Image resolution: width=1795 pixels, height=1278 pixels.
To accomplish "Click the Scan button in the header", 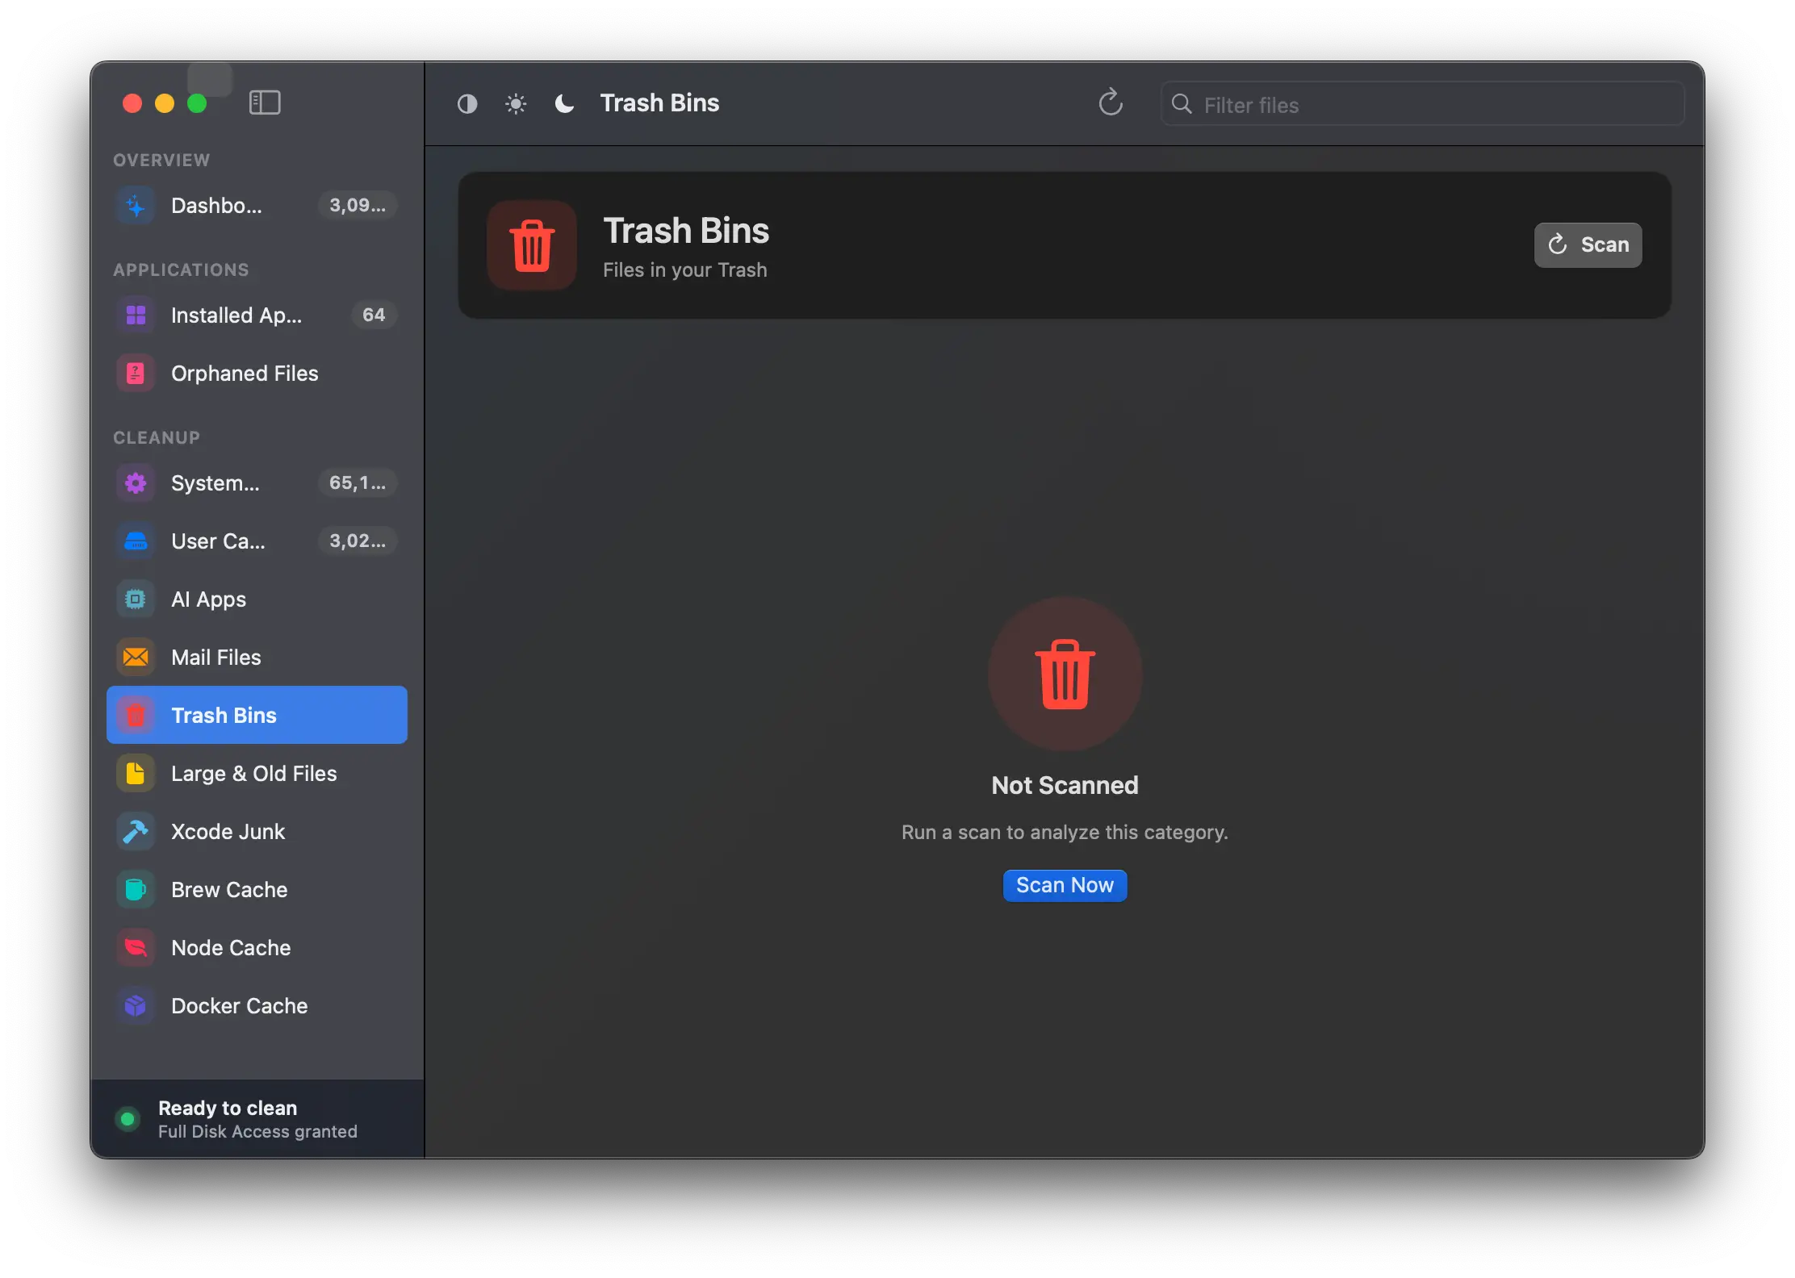I will 1588,244.
